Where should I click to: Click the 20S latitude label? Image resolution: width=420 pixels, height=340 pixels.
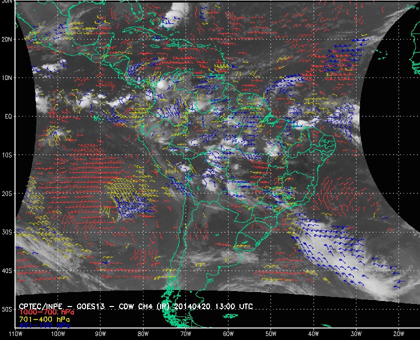[x=7, y=193]
